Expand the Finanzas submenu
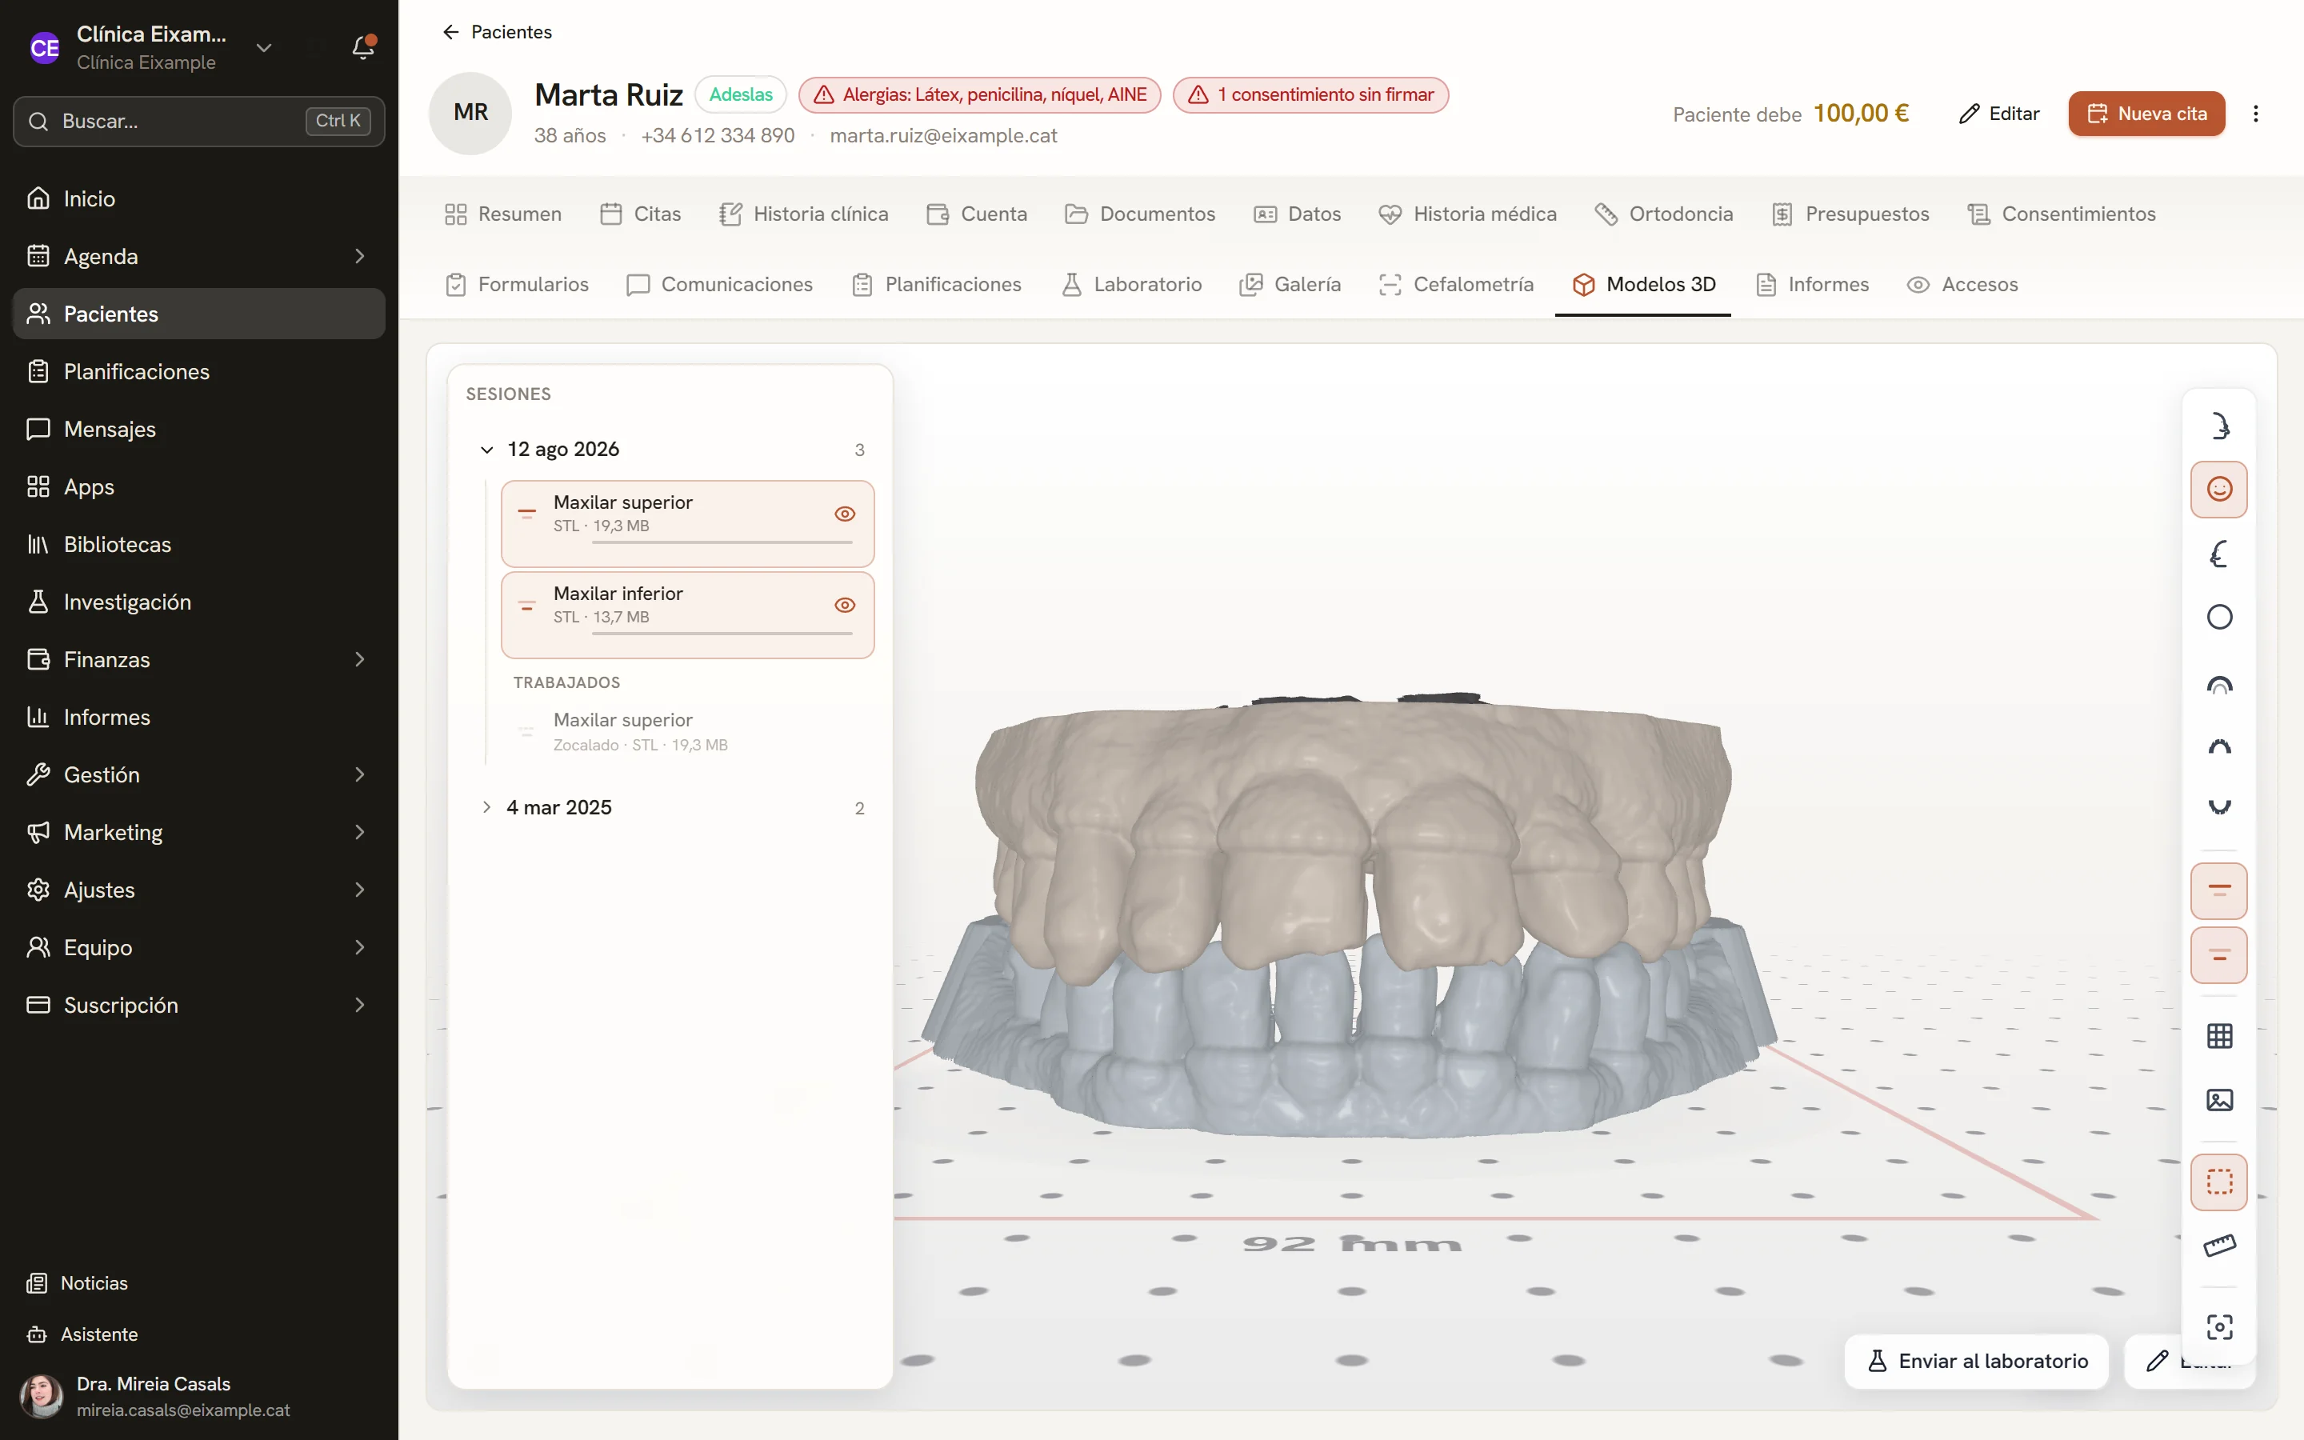 coord(360,660)
